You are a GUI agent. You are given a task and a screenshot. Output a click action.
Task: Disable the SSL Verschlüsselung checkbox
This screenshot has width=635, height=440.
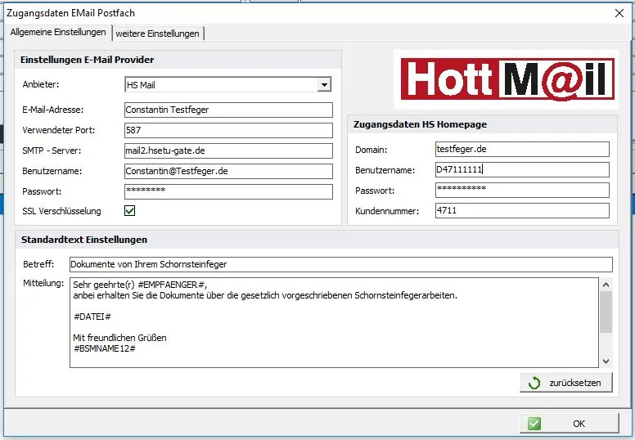[129, 211]
